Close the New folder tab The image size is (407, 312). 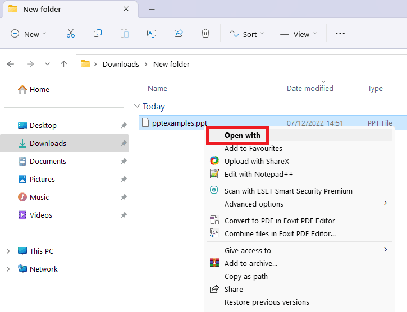tap(126, 9)
